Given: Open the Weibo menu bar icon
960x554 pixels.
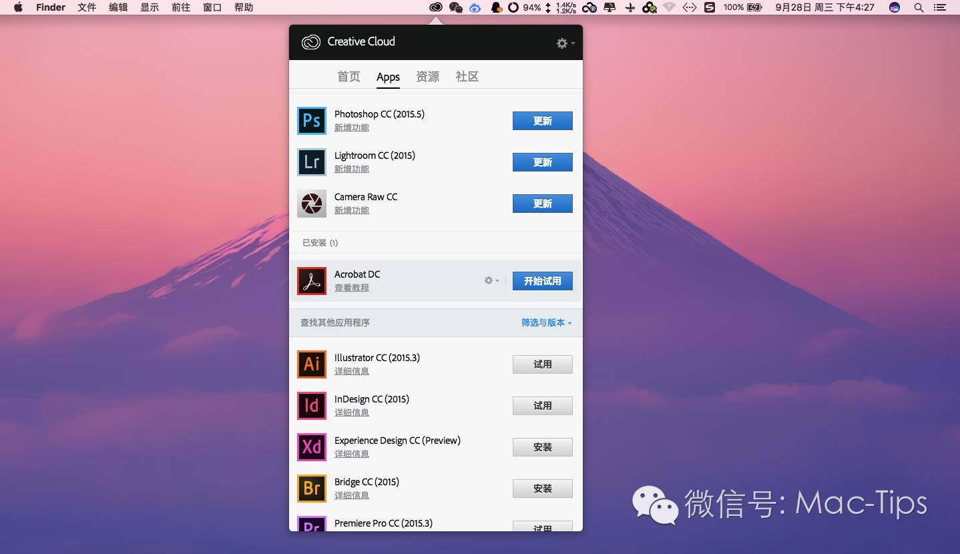Looking at the screenshot, I should pyautogui.click(x=475, y=7).
